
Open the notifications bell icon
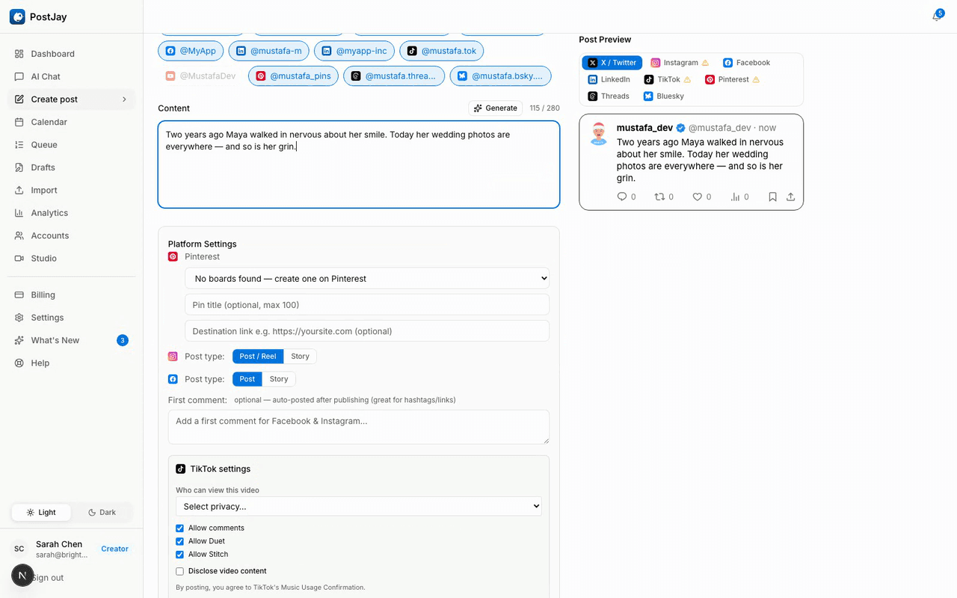pyautogui.click(x=937, y=16)
